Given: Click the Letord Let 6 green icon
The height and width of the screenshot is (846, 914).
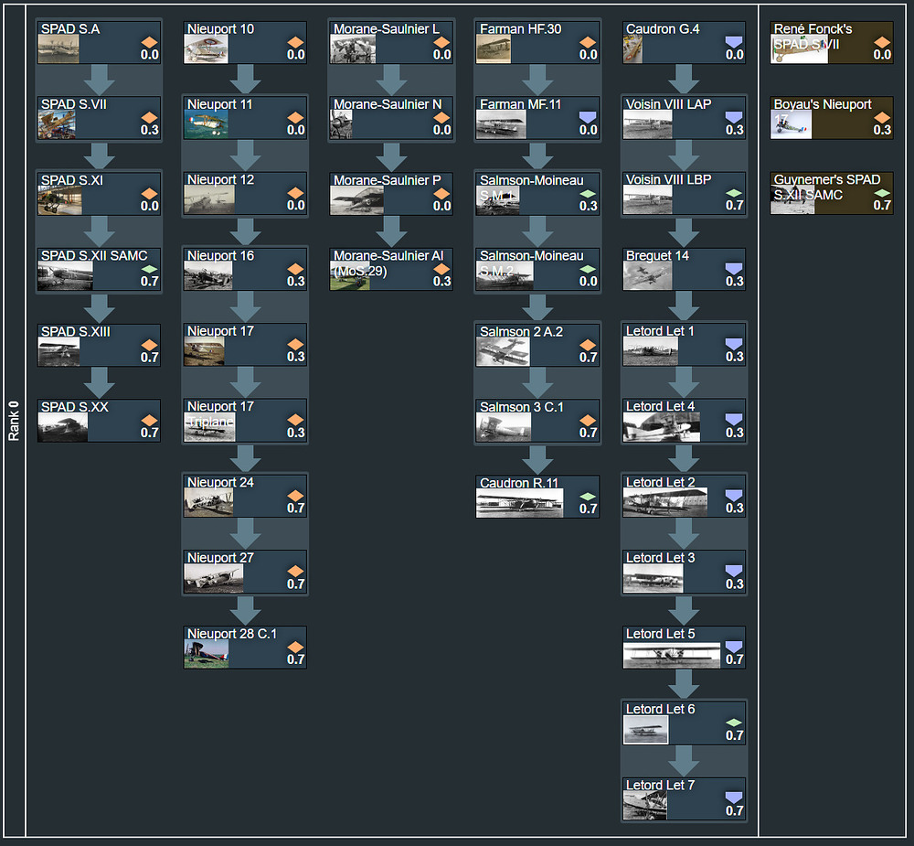Looking at the screenshot, I should [734, 723].
